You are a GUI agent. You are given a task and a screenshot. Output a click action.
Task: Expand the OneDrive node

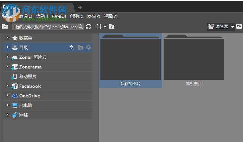7,95
